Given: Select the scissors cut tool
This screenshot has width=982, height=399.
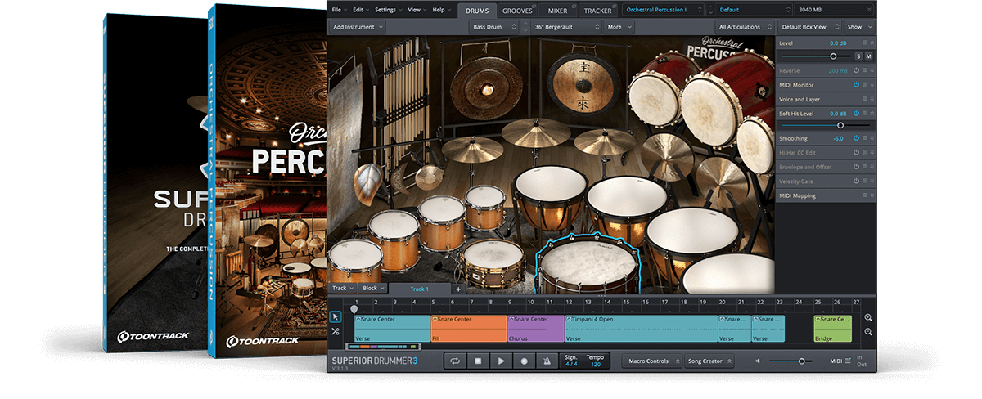Looking at the screenshot, I should [336, 331].
